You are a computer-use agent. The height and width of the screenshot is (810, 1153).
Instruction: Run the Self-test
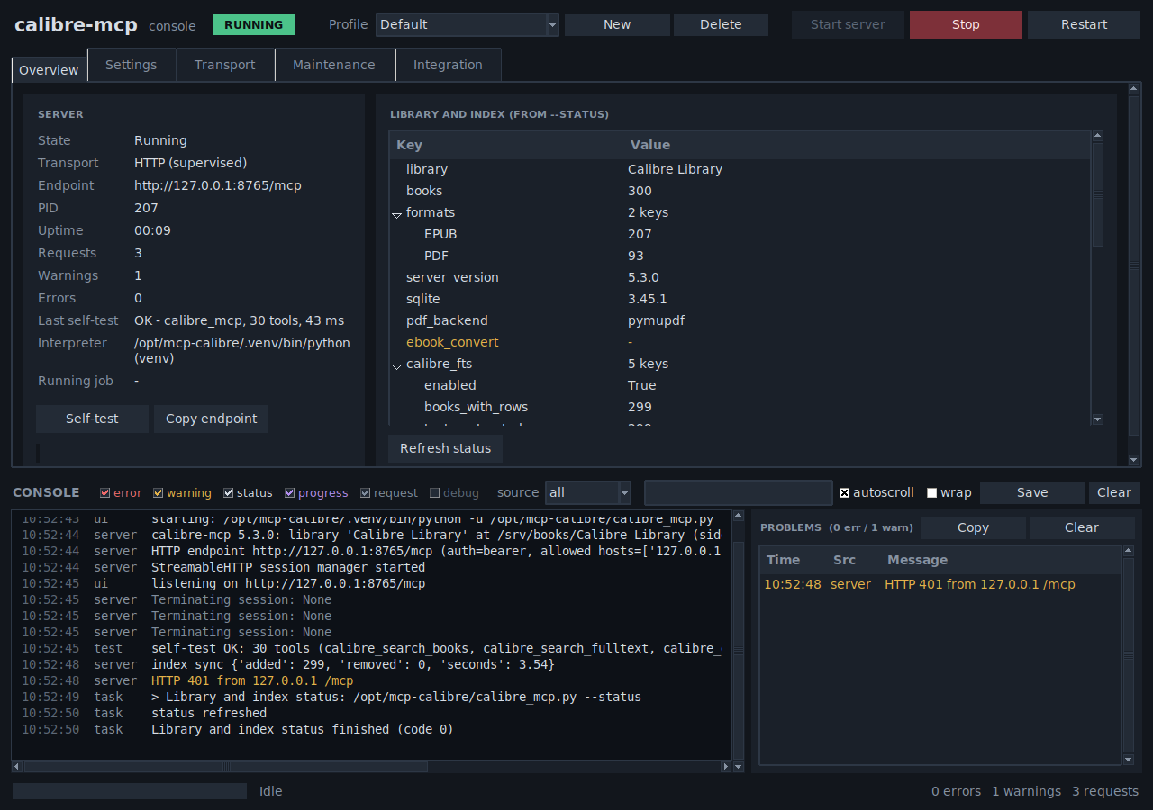92,418
